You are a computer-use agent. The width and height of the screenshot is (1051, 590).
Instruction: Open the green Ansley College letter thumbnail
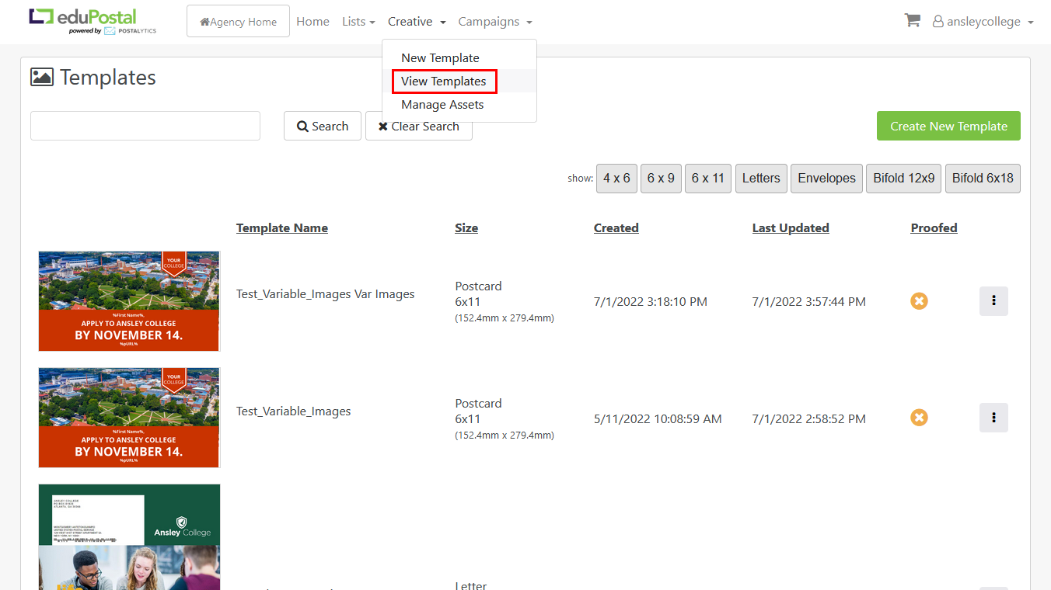pyautogui.click(x=129, y=537)
